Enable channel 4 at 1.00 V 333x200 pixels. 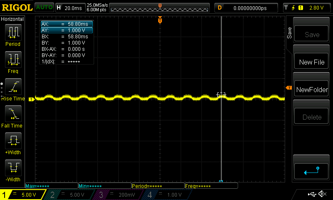coord(169,195)
